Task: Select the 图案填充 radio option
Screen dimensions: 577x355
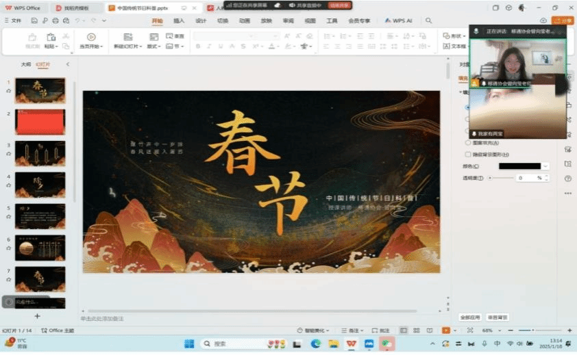Action: pos(468,143)
